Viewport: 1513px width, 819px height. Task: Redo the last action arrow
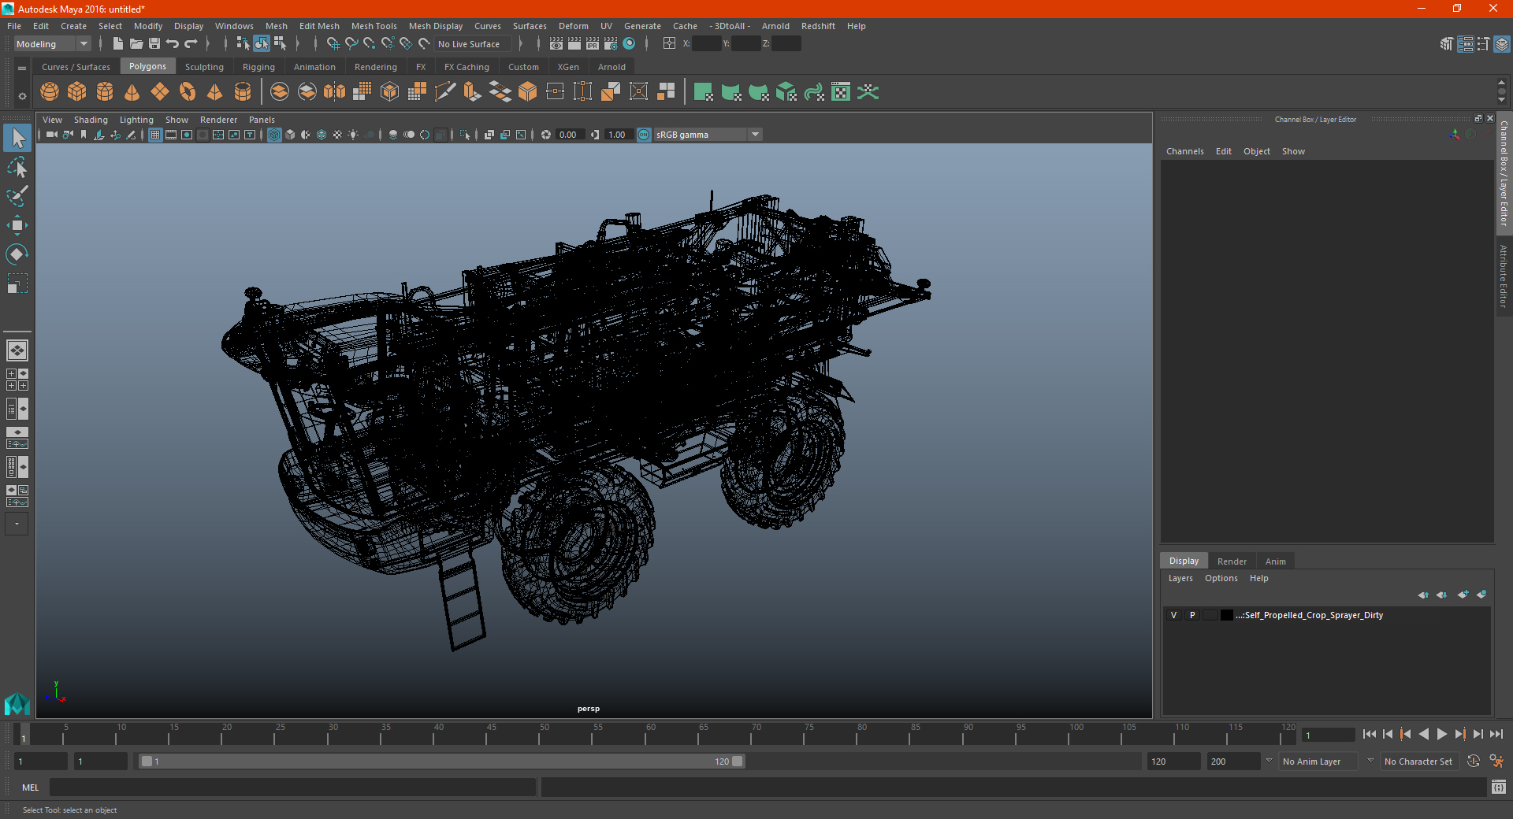click(x=191, y=44)
